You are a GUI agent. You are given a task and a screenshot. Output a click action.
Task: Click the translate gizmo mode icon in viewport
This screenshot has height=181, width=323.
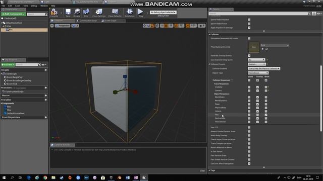click(145, 26)
